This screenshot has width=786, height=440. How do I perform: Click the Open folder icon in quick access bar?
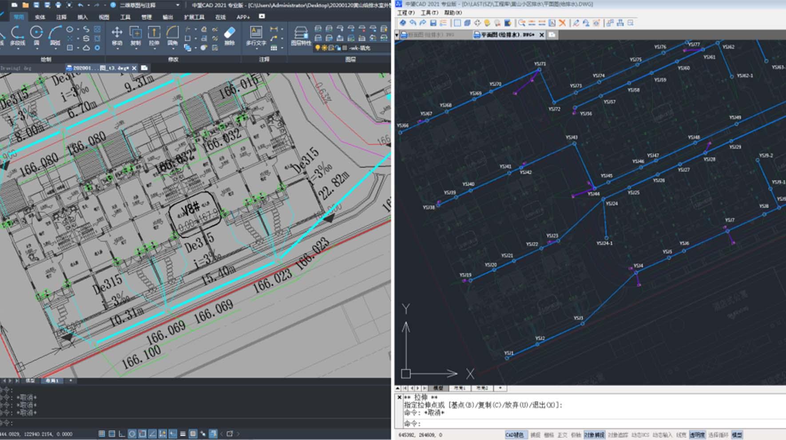(25, 5)
